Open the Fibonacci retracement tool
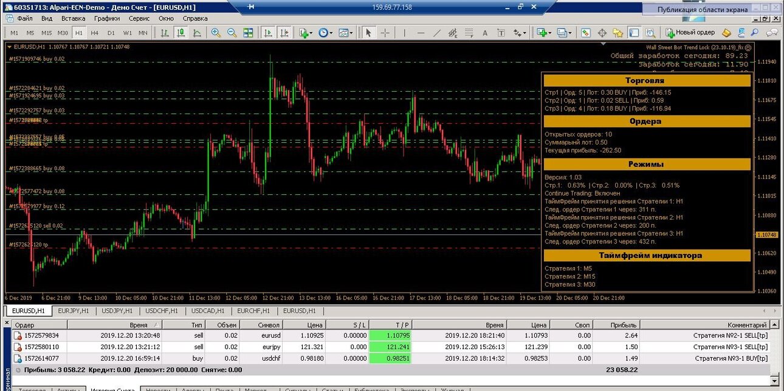This screenshot has height=391, width=784. [470, 33]
